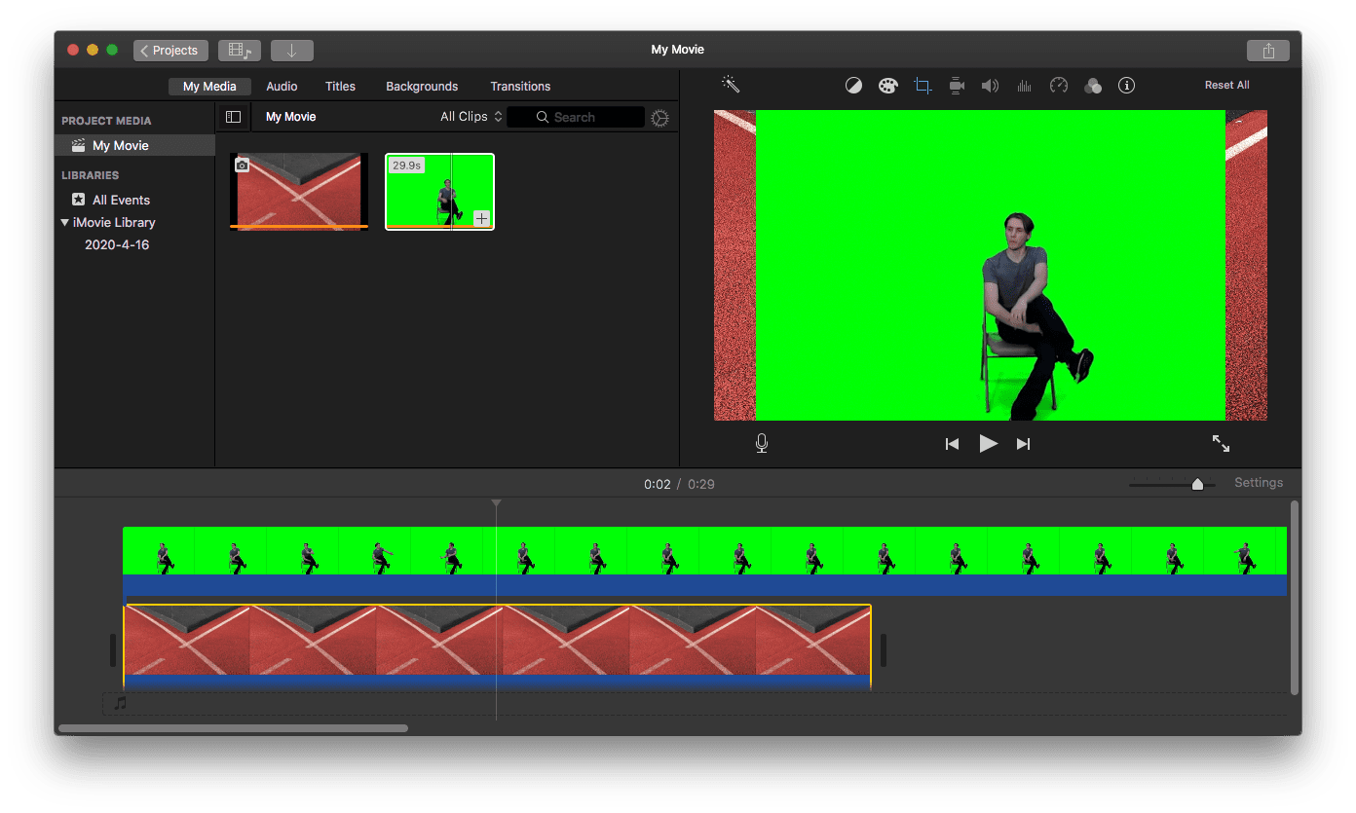
Task: Enable voiceover recording with the microphone icon
Action: 762,443
